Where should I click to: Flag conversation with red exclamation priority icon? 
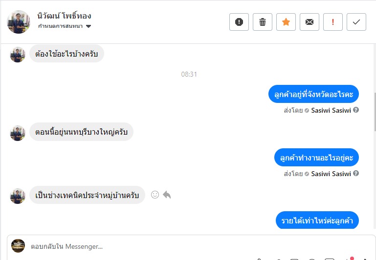[333, 22]
